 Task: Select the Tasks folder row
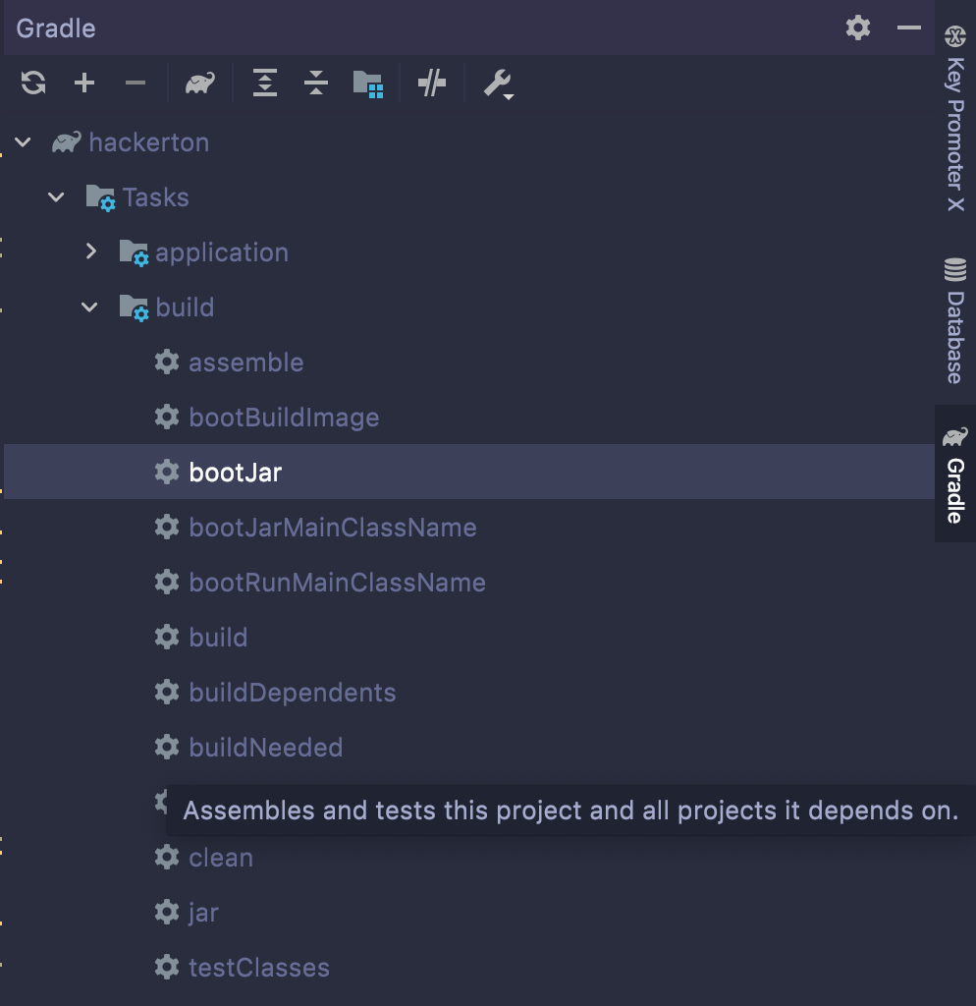(468, 196)
